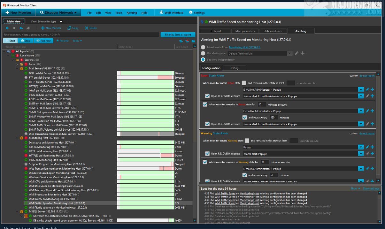Open the Tools menu in the menu bar
This screenshot has width=385, height=229.
pos(119,13)
